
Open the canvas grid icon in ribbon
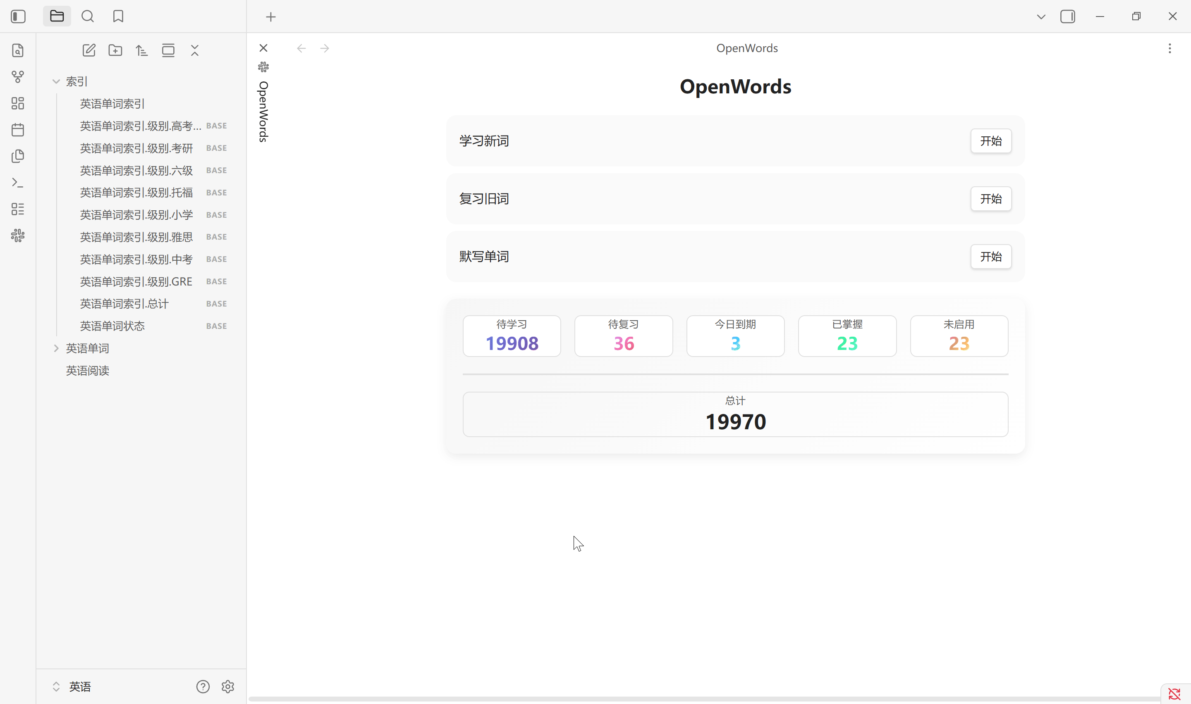point(18,103)
